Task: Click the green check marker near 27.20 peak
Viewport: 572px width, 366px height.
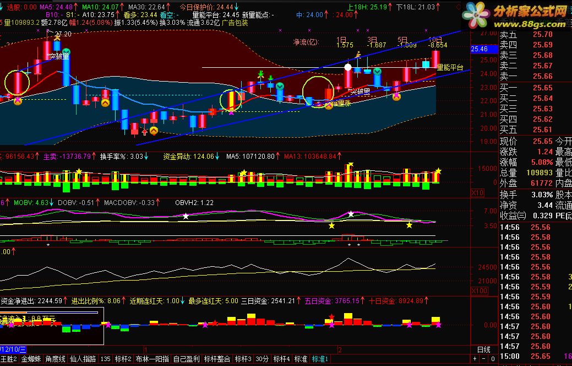Action: tap(66, 51)
